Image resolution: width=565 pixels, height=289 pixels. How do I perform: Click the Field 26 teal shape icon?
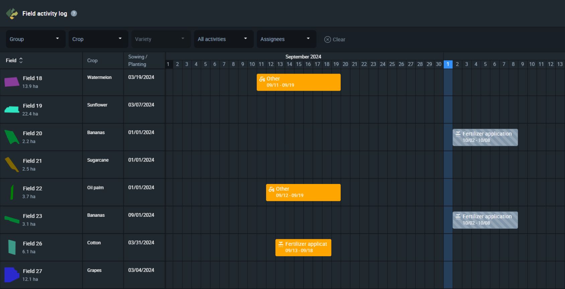point(12,247)
